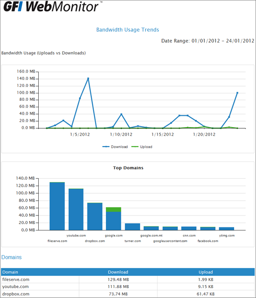The height and width of the screenshot is (298, 256).
Task: Click the highest download peak data point
Action: click(88, 78)
